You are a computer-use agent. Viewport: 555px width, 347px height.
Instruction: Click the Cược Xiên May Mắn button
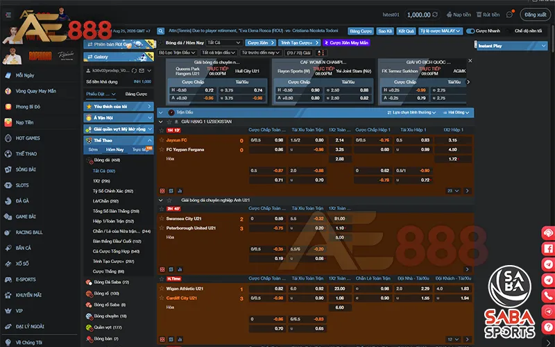pos(346,42)
